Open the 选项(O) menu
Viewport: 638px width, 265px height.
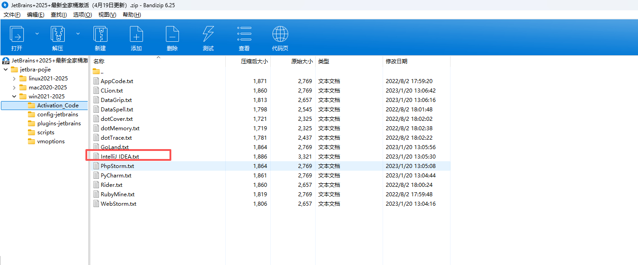pyautogui.click(x=82, y=15)
